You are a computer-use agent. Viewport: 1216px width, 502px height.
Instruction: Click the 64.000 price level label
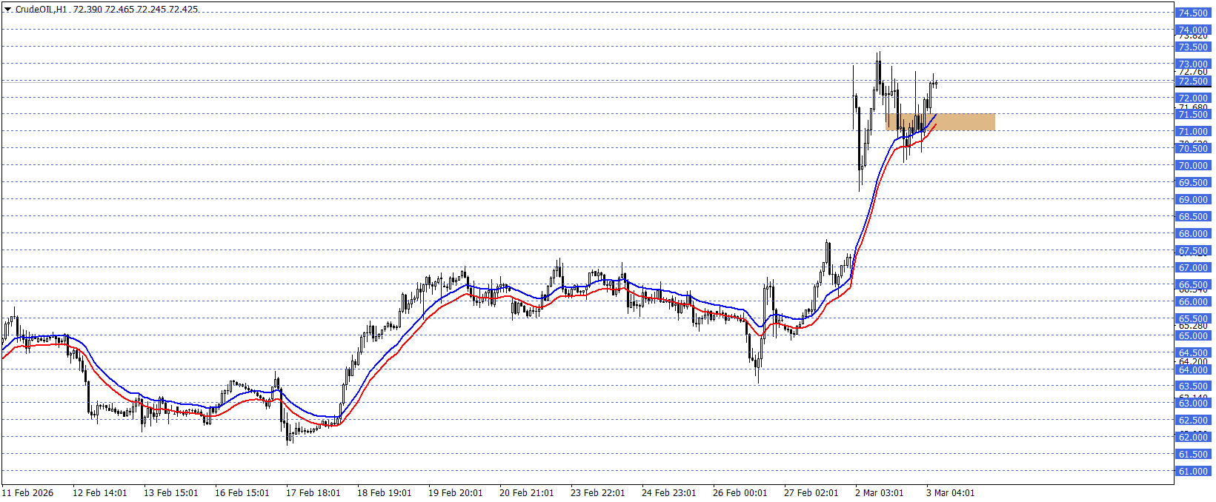click(1193, 370)
